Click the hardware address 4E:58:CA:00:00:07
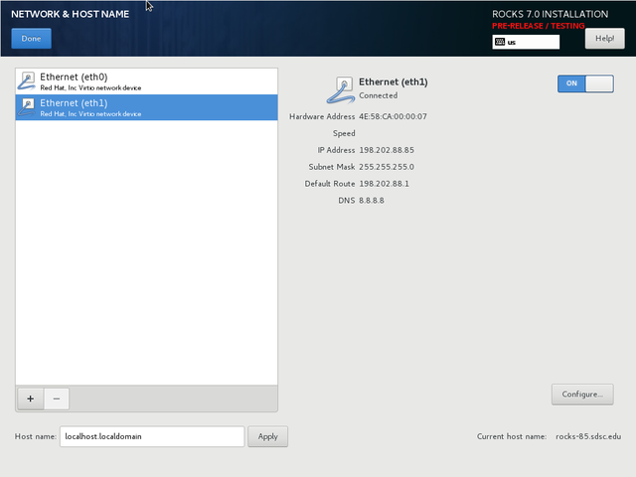Viewport: 636px width, 477px height. coord(393,116)
